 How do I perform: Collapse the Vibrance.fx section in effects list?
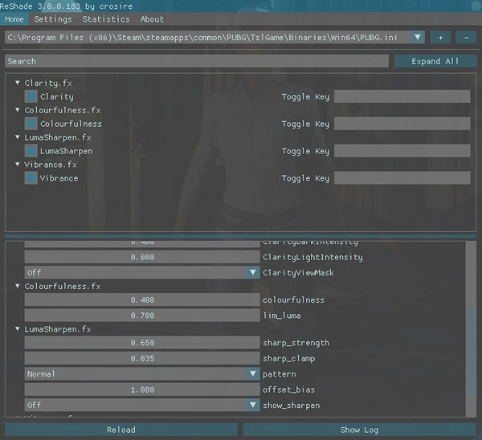18,165
